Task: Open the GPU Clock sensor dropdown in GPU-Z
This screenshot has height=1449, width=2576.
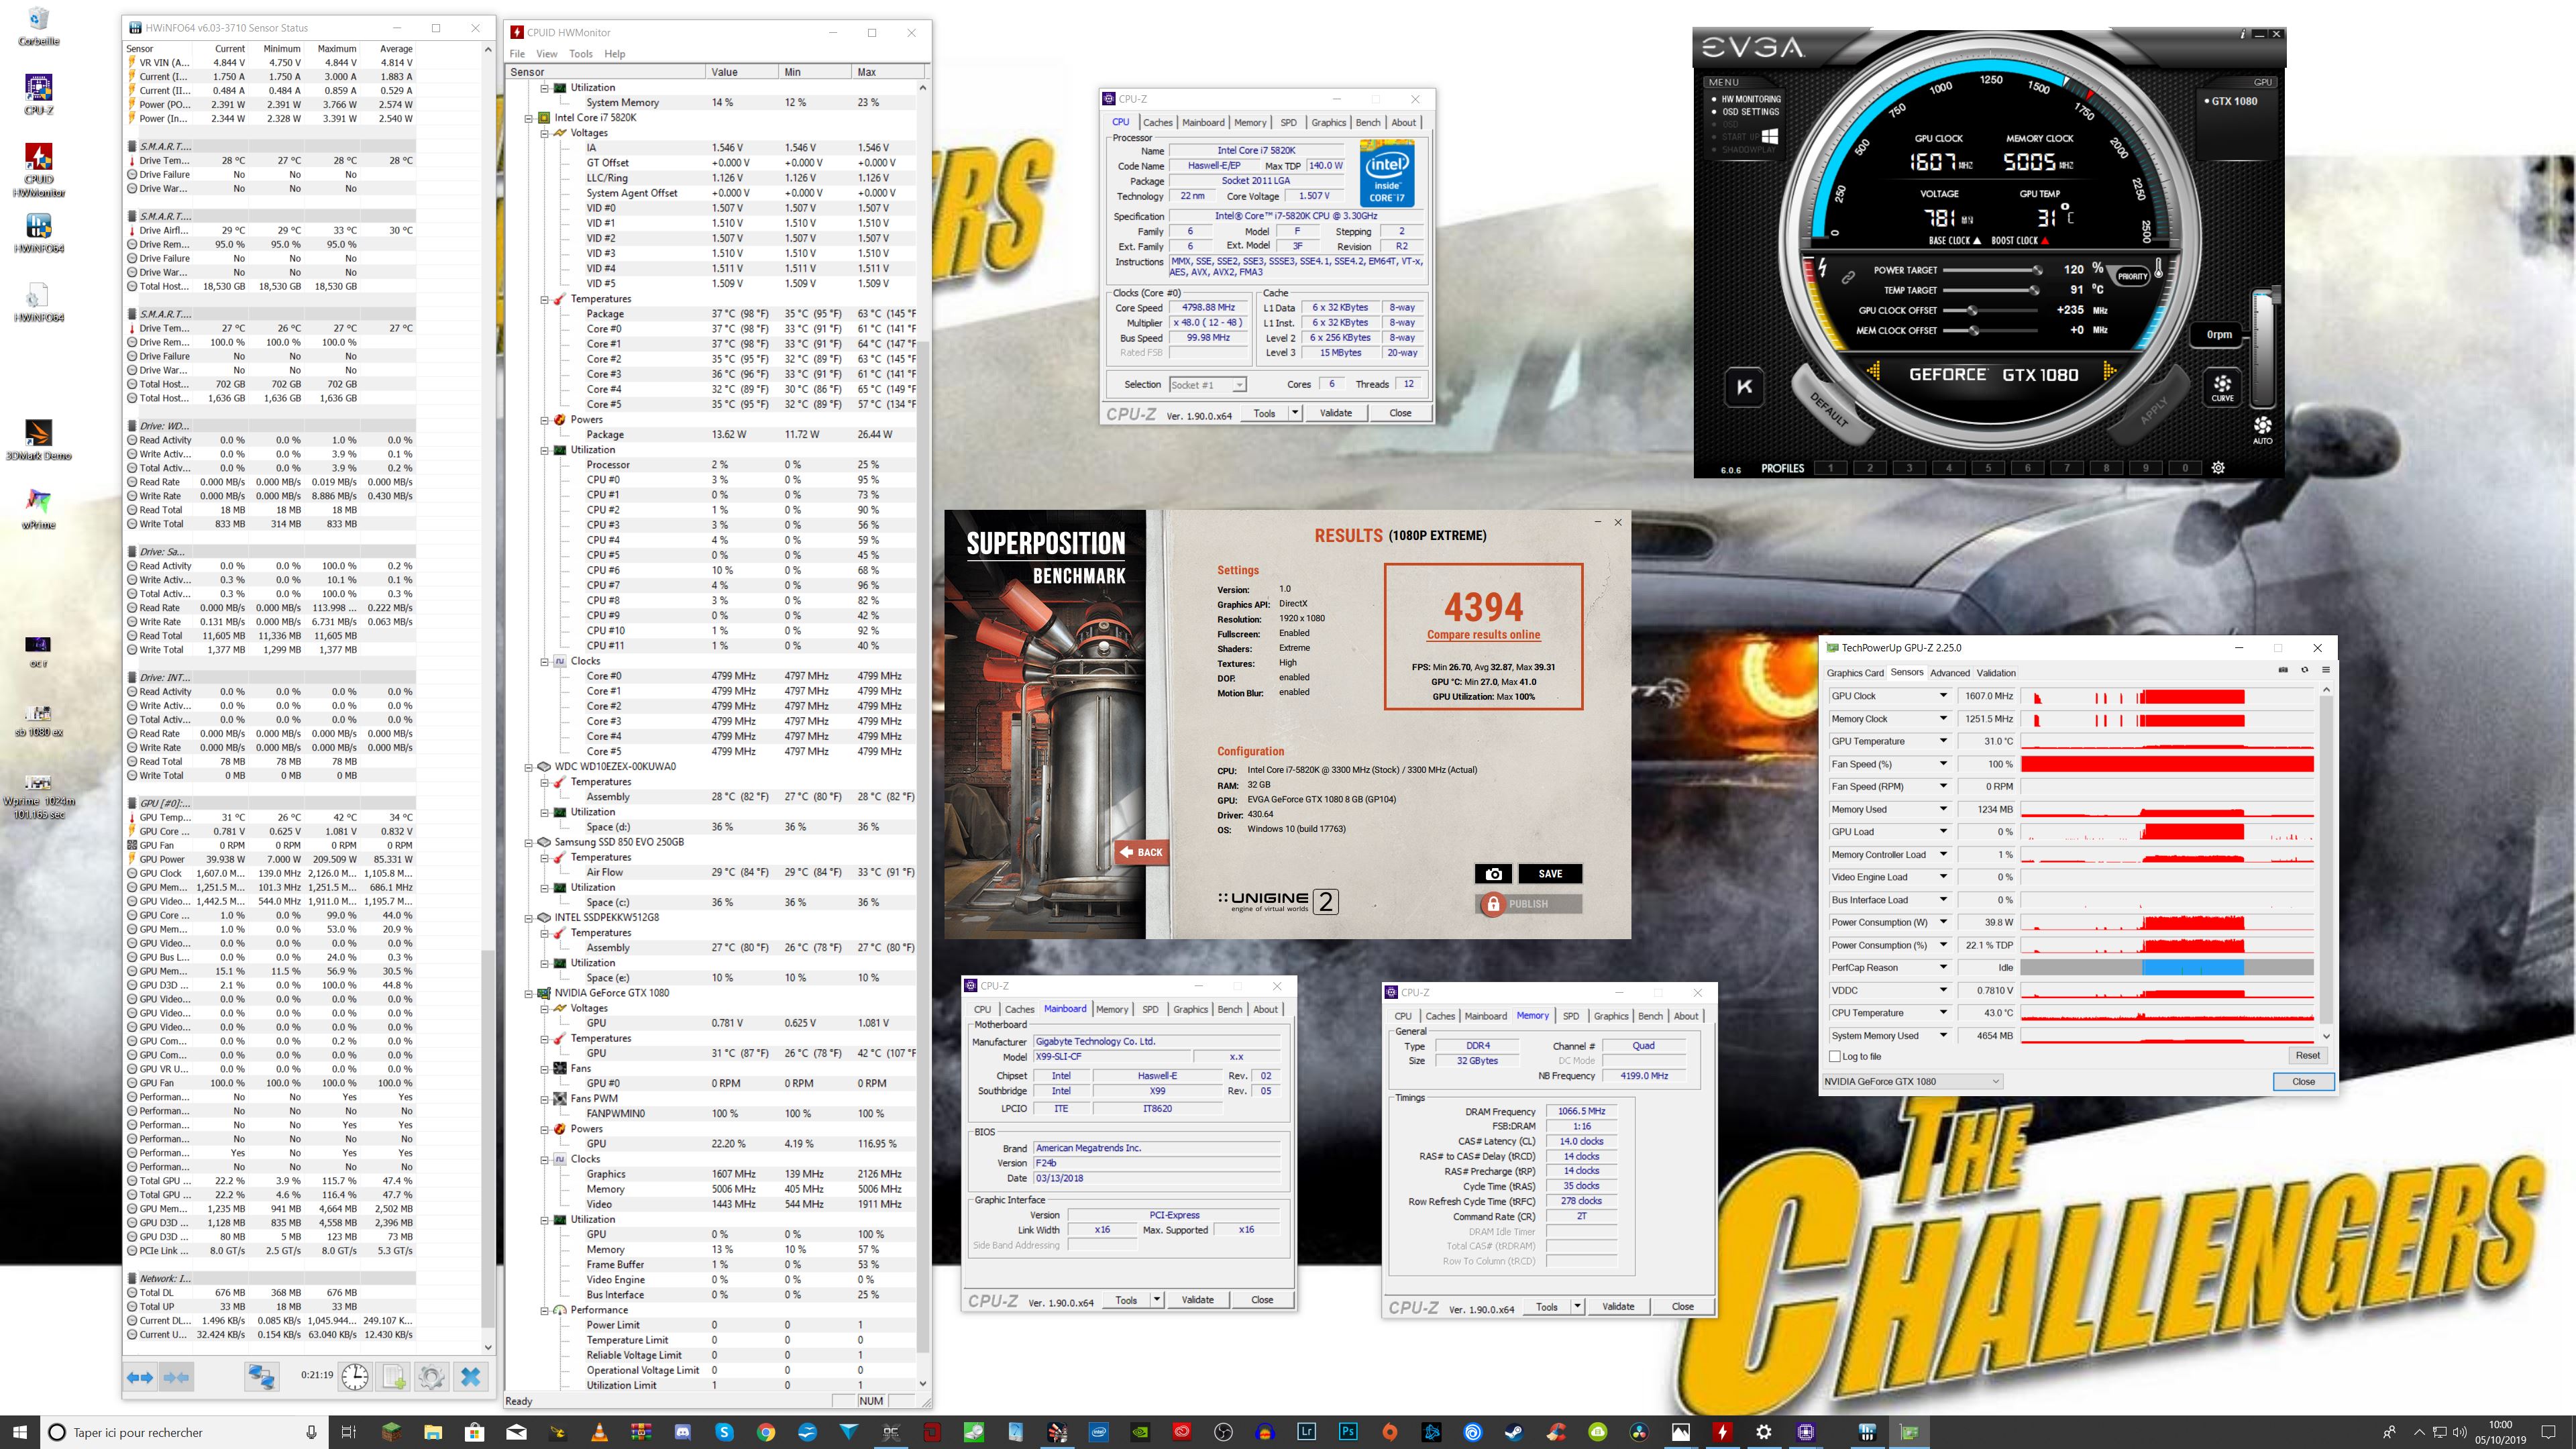Action: pos(1943,696)
